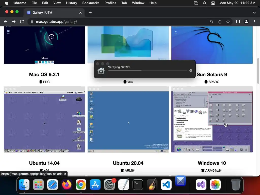This screenshot has width=260, height=195.
Task: Open App Store from the Dock
Action: (x=95, y=184)
